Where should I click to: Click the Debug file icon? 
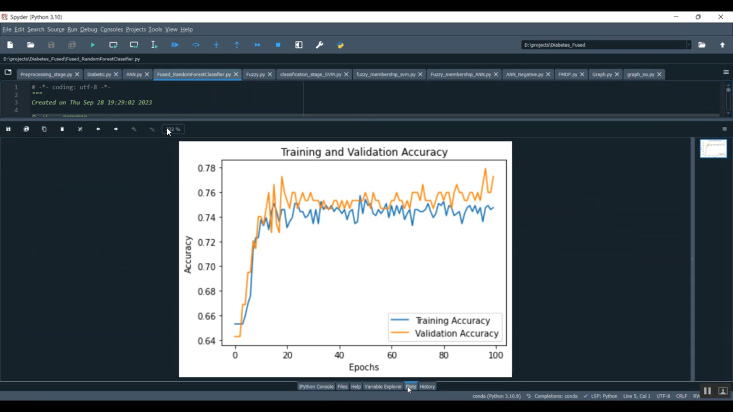click(175, 45)
